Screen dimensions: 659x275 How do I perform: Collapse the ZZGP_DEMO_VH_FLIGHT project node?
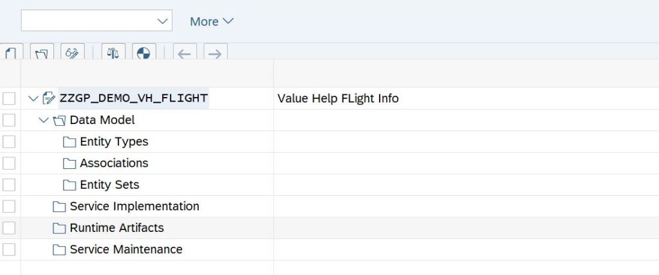33,98
